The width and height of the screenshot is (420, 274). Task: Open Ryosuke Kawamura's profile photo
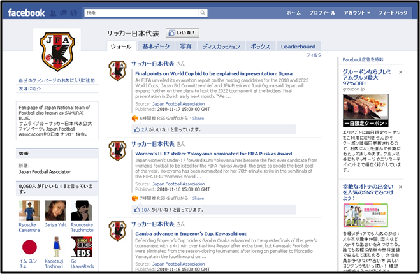29,211
